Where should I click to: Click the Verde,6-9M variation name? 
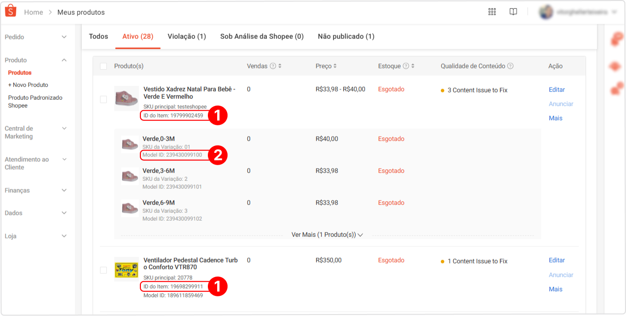click(159, 203)
